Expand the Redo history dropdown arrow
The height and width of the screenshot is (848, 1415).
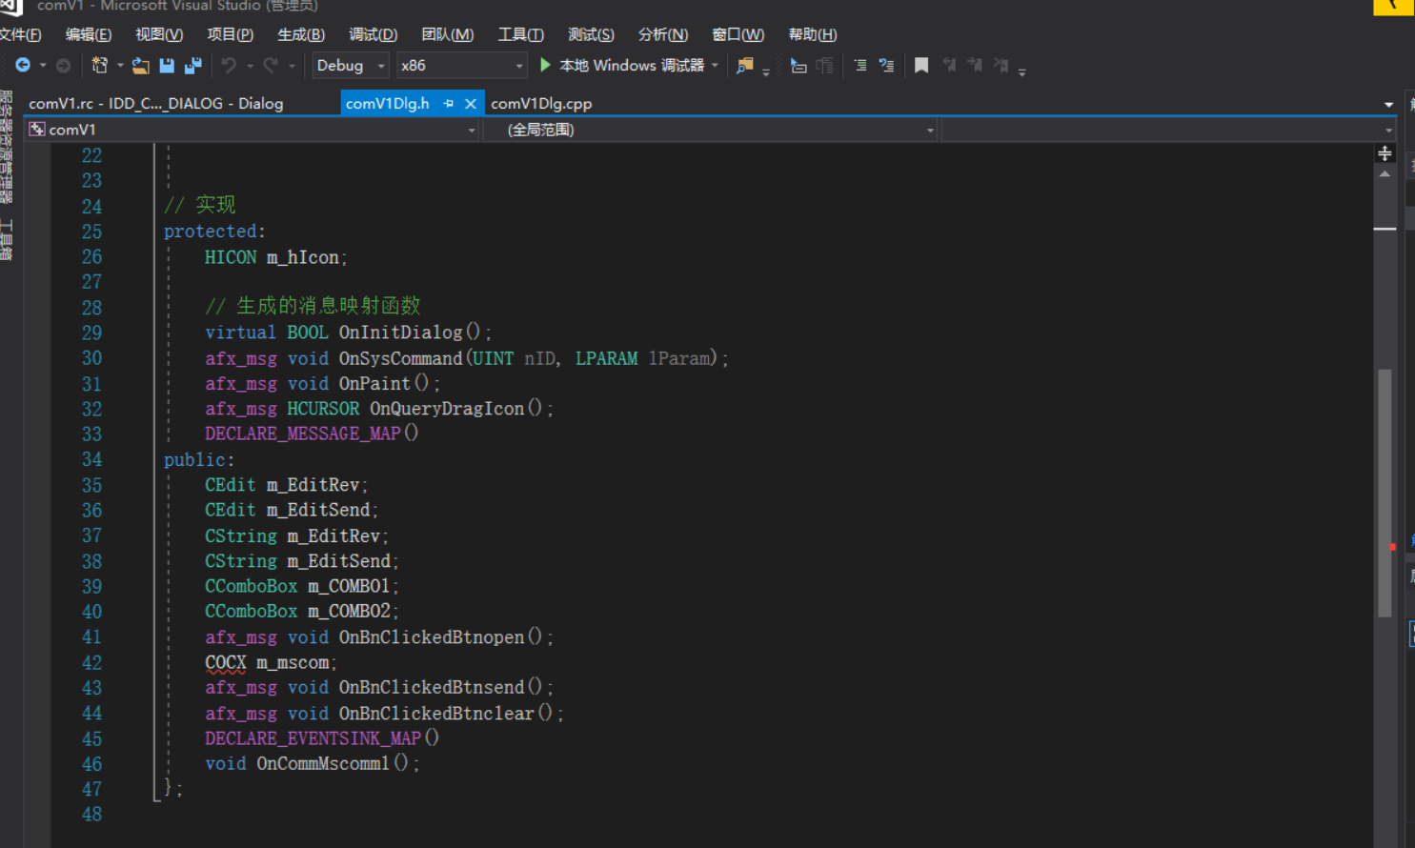pyautogui.click(x=292, y=66)
